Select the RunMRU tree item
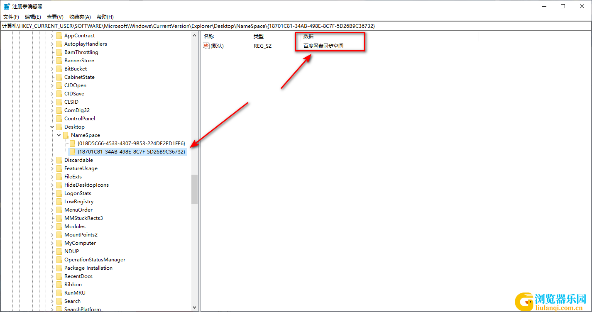The width and height of the screenshot is (592, 312). pyautogui.click(x=75, y=293)
